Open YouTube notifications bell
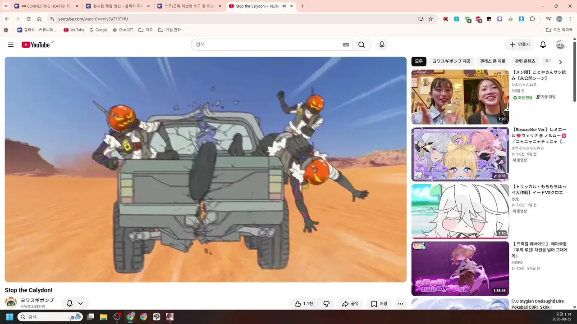577x324 pixels. pos(543,45)
